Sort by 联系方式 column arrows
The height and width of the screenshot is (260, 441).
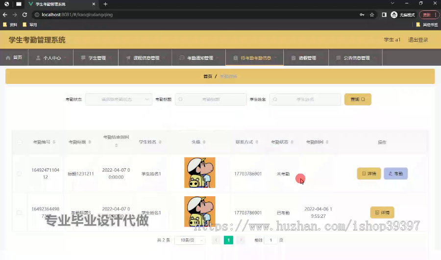pyautogui.click(x=257, y=142)
